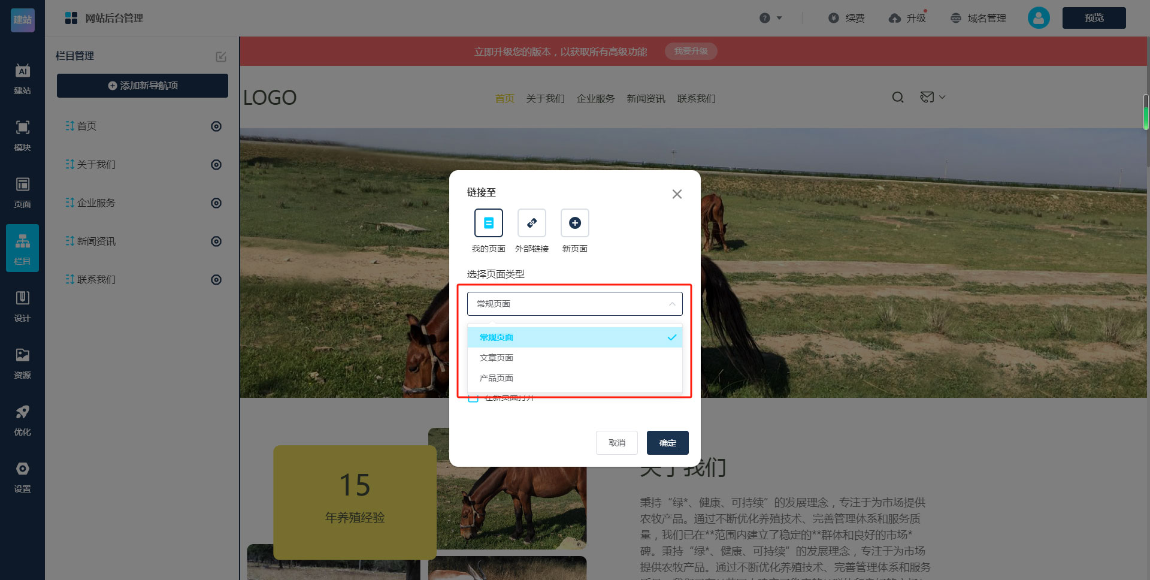The width and height of the screenshot is (1150, 580).
Task: Click the yellow 15 年养殖经验 card
Action: [355, 502]
